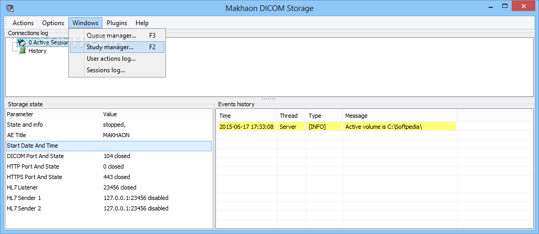Click the horizontal splitter grip dots
The width and height of the screenshot is (539, 234).
[x=268, y=99]
